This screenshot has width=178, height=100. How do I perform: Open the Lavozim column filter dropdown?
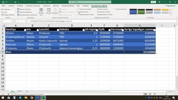58,30
